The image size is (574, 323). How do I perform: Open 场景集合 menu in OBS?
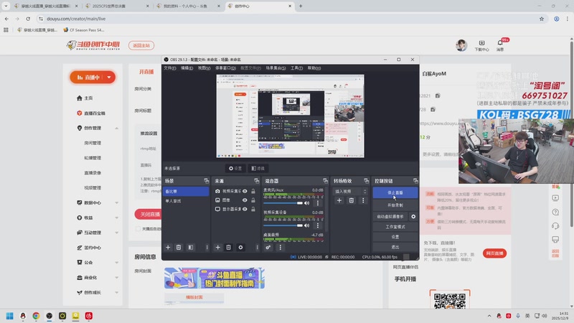point(276,68)
